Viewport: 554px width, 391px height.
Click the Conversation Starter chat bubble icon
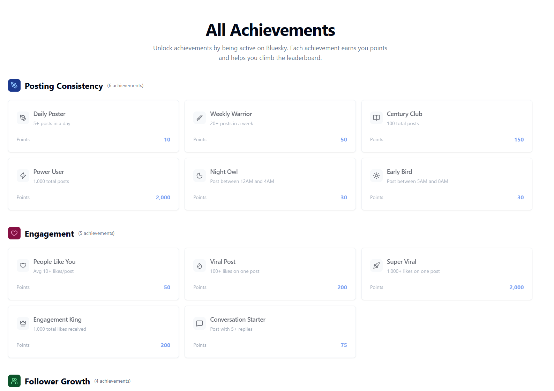click(200, 323)
